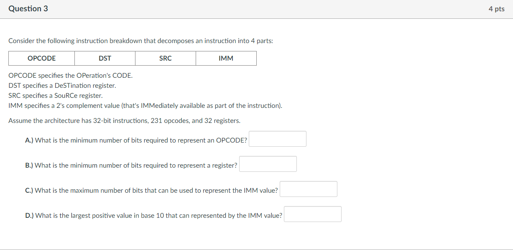Click the 4 pts point value label
This screenshot has width=513, height=250.
pos(497,8)
